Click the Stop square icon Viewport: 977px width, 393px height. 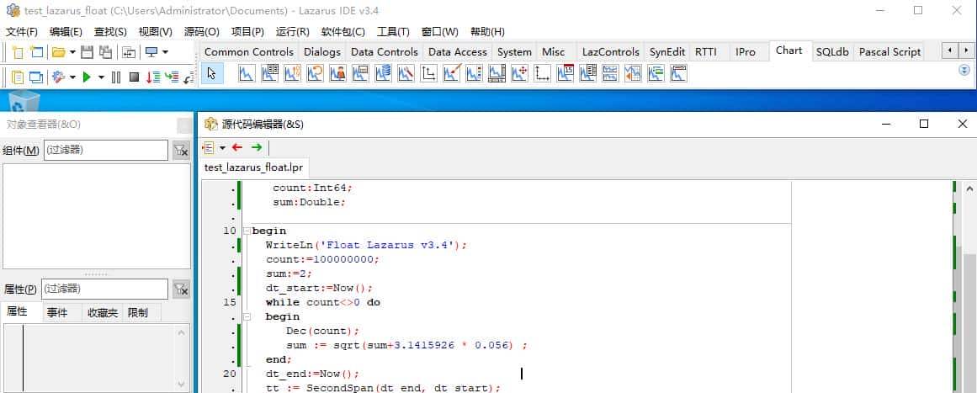point(134,77)
